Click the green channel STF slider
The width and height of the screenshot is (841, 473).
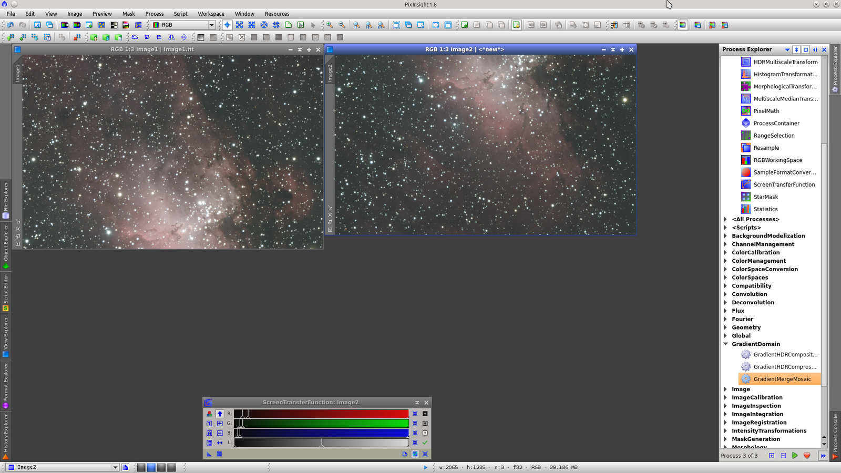(x=321, y=424)
